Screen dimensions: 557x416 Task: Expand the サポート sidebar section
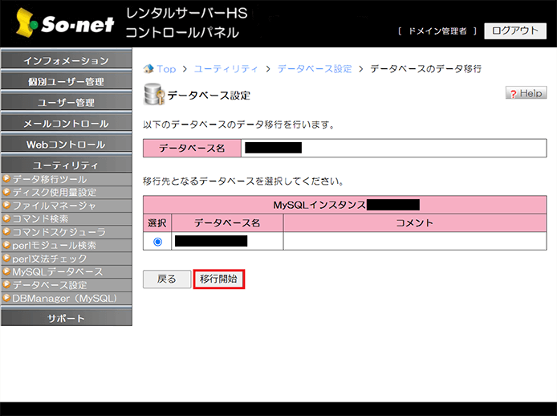pyautogui.click(x=66, y=318)
